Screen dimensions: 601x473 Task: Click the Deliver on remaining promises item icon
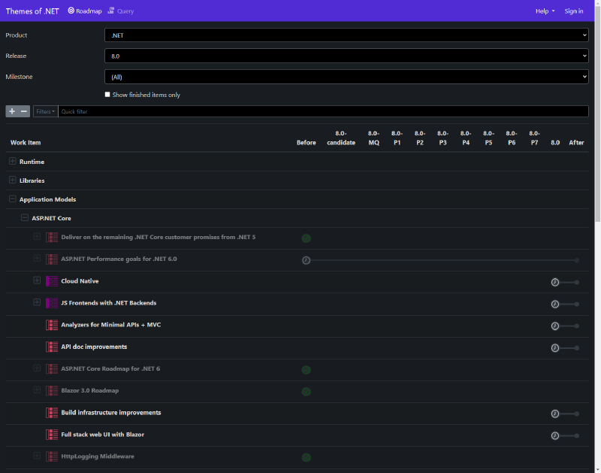tap(52, 237)
